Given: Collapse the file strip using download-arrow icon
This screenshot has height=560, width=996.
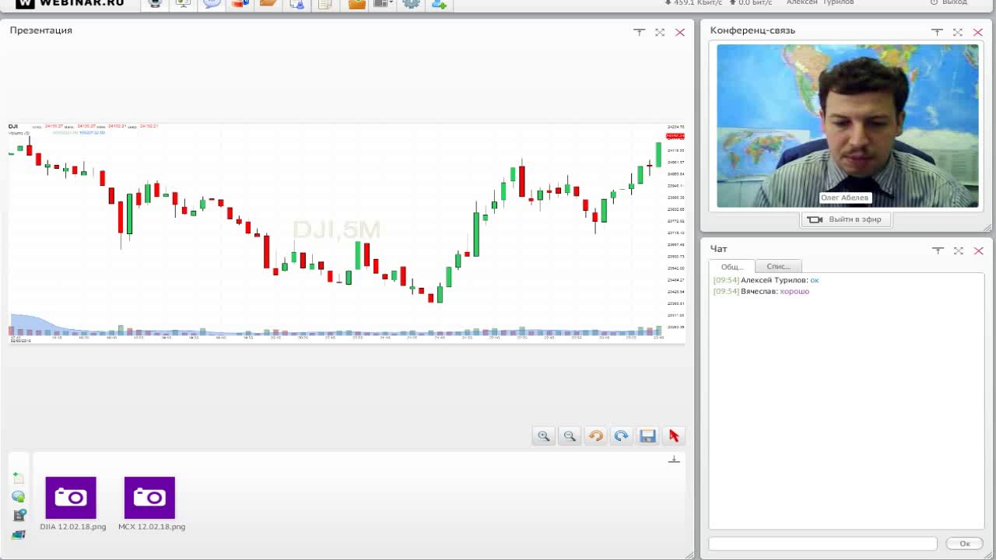Looking at the screenshot, I should click(x=674, y=460).
